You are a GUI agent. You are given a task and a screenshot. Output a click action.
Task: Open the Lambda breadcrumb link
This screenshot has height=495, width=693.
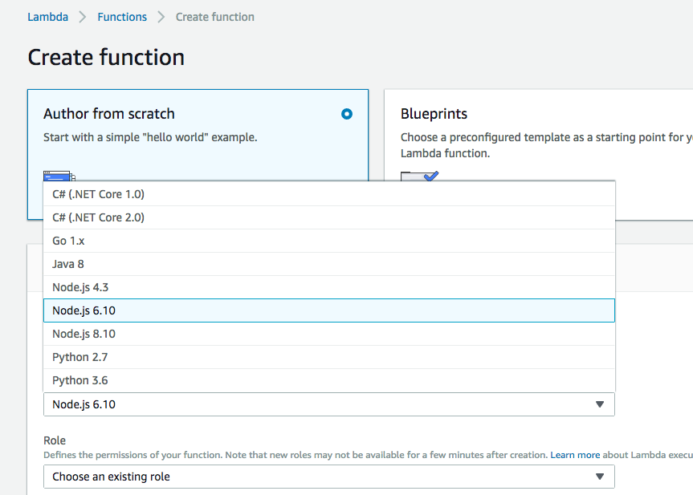[47, 17]
